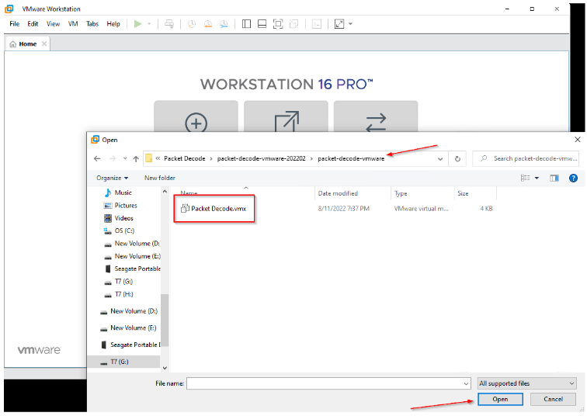This screenshot has width=587, height=416.
Task: Close the Home tab
Action: (44, 43)
